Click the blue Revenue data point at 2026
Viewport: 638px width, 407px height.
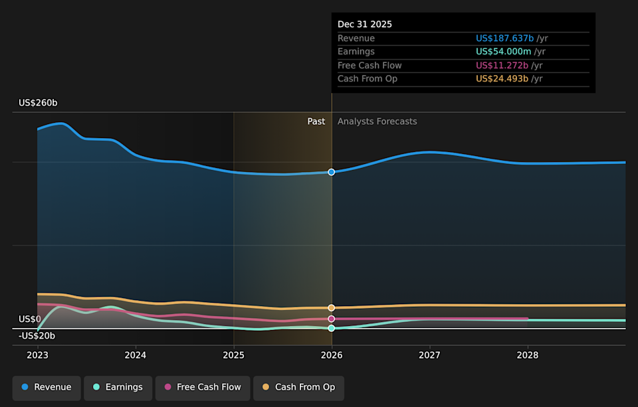pyautogui.click(x=331, y=172)
